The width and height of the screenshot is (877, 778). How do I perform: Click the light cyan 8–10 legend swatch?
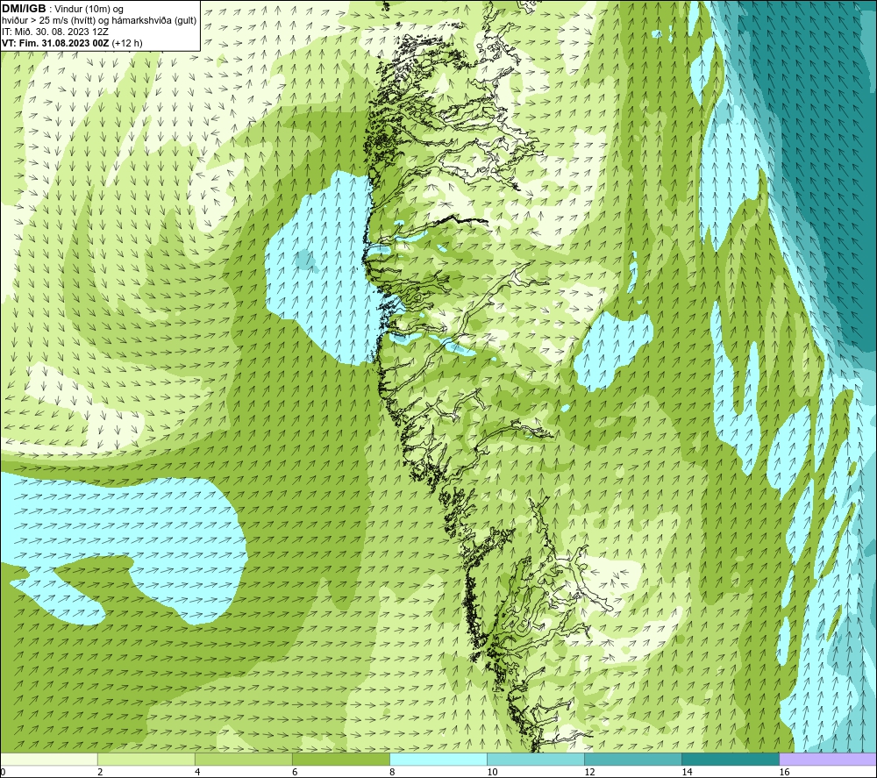(438, 759)
